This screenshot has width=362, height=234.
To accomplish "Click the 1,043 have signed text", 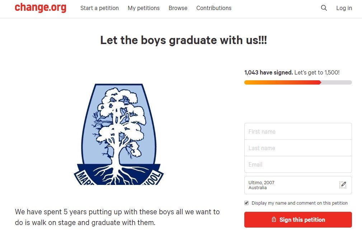I will 268,72.
